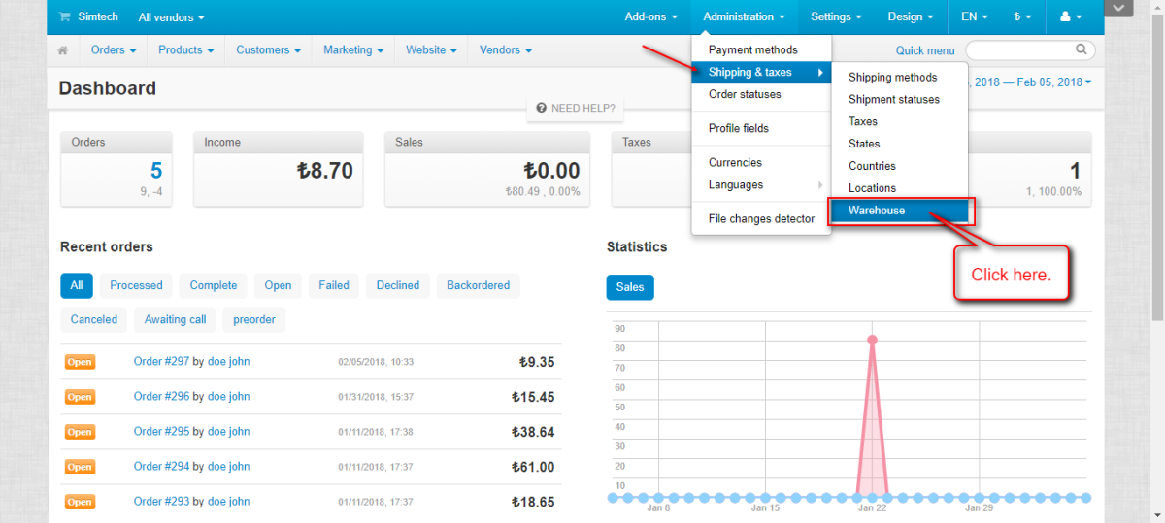Go to home via house icon

[63, 50]
